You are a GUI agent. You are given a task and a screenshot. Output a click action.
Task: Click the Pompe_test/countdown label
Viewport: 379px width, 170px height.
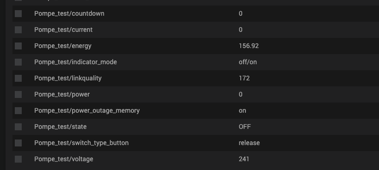pyautogui.click(x=69, y=13)
